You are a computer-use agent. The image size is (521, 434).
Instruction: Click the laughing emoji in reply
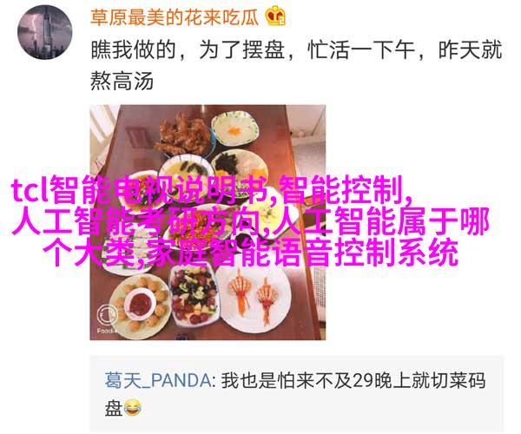(x=133, y=408)
